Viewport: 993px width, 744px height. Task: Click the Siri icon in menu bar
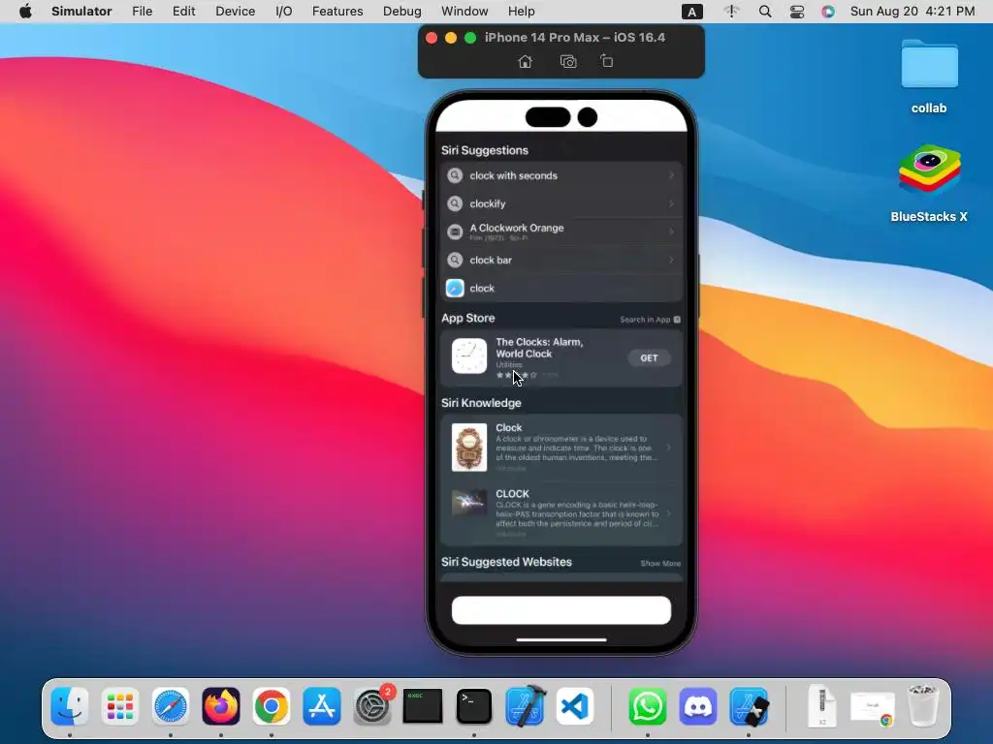(x=828, y=12)
